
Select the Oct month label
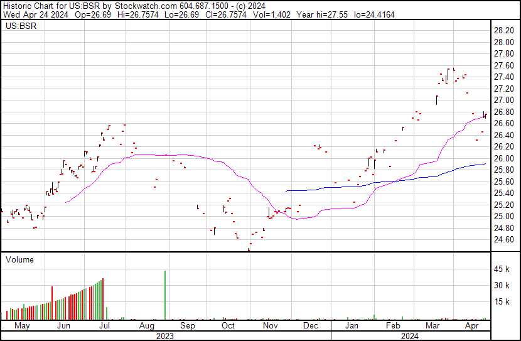[x=228, y=326]
